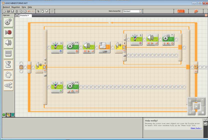Choose the Comment speech-bubble tool
This screenshot has height=140, width=208.
(47, 11)
